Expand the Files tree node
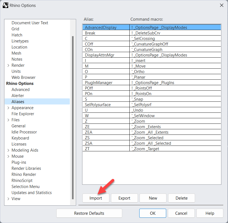228x223 pixels. click(8, 120)
